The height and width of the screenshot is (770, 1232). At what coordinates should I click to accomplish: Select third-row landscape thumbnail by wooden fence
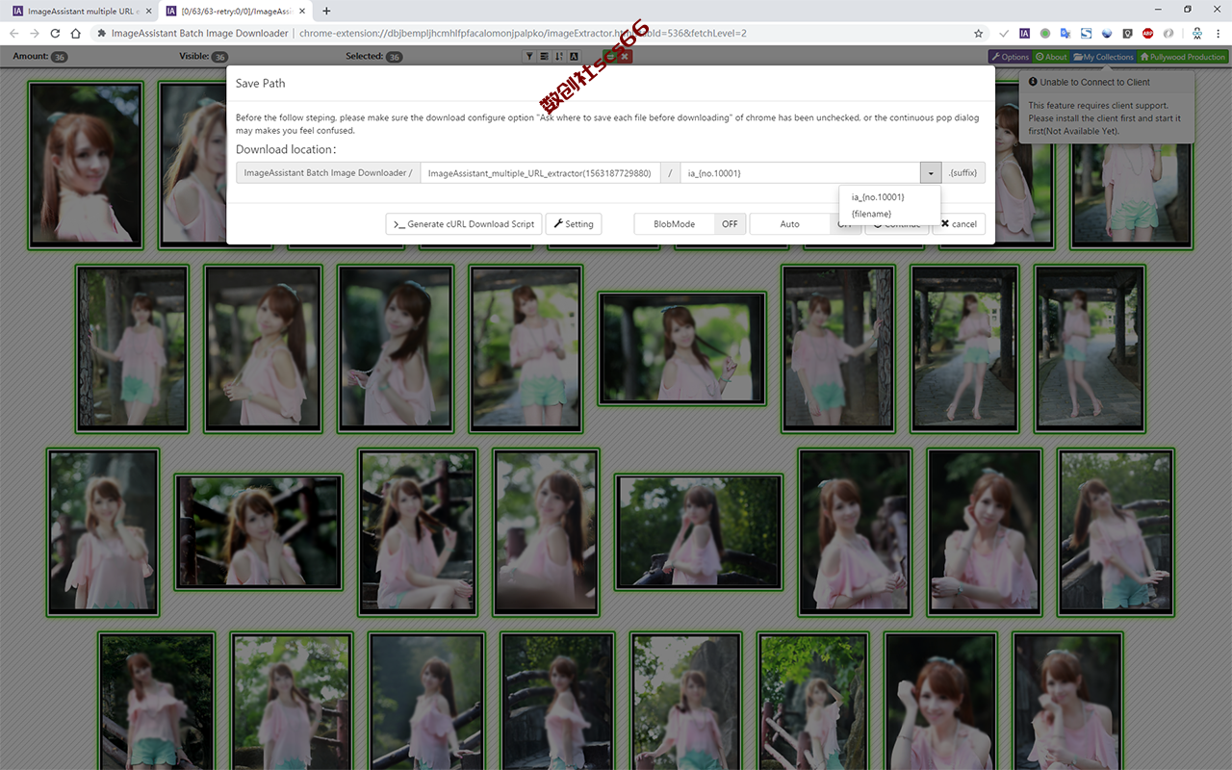coord(258,531)
